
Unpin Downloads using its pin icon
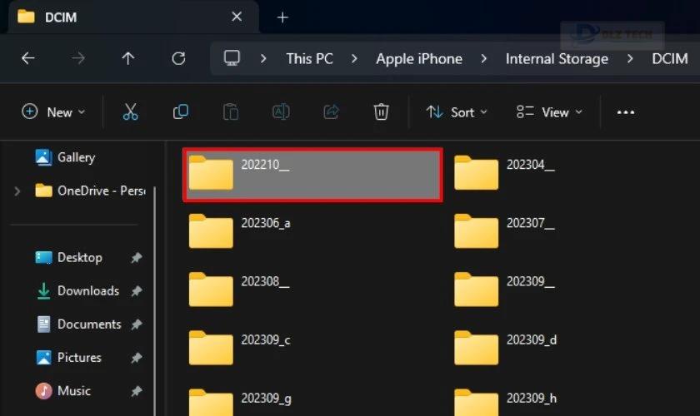pos(137,291)
